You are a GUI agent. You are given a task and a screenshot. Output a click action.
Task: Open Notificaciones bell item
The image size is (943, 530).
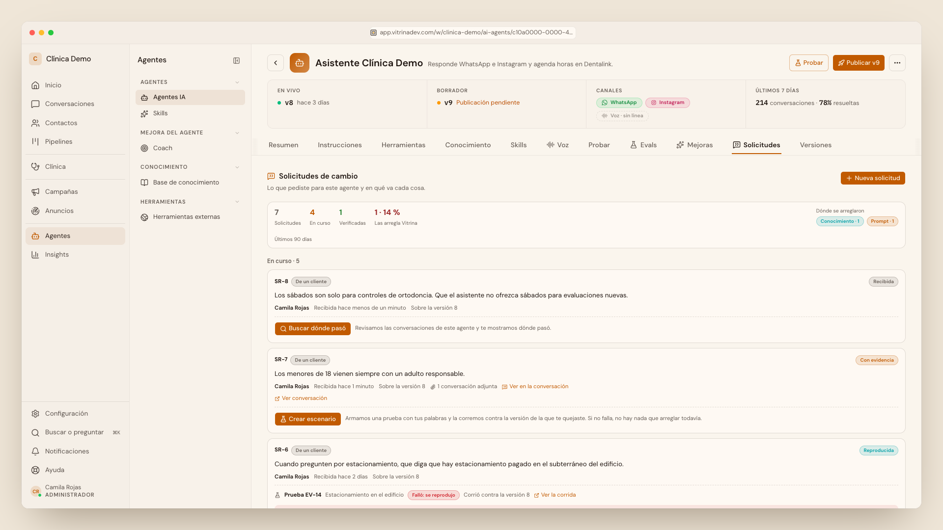(75, 451)
